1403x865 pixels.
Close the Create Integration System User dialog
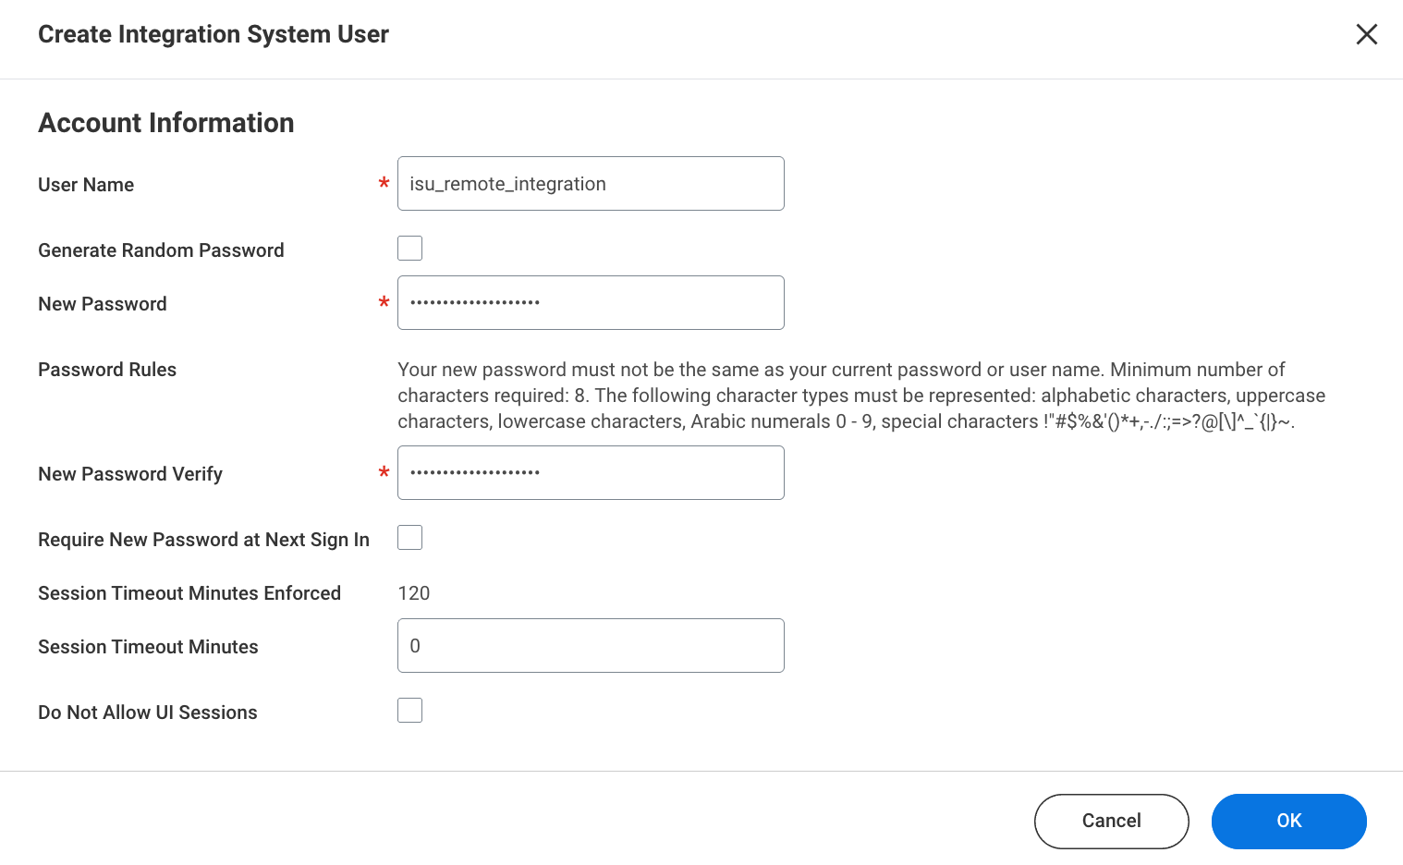click(1366, 34)
